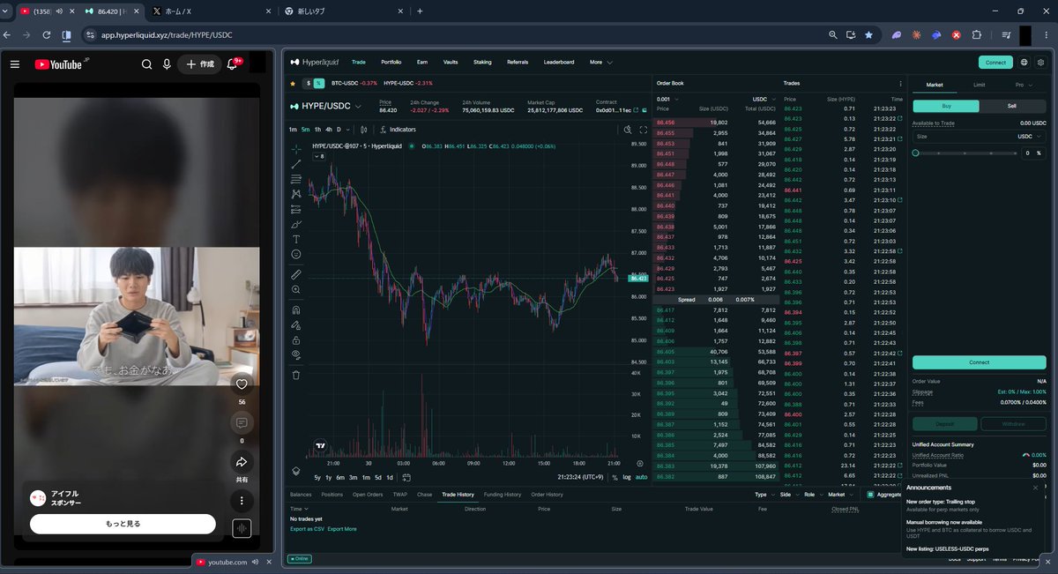
Task: Open the language globe icon
Action: (x=1024, y=63)
